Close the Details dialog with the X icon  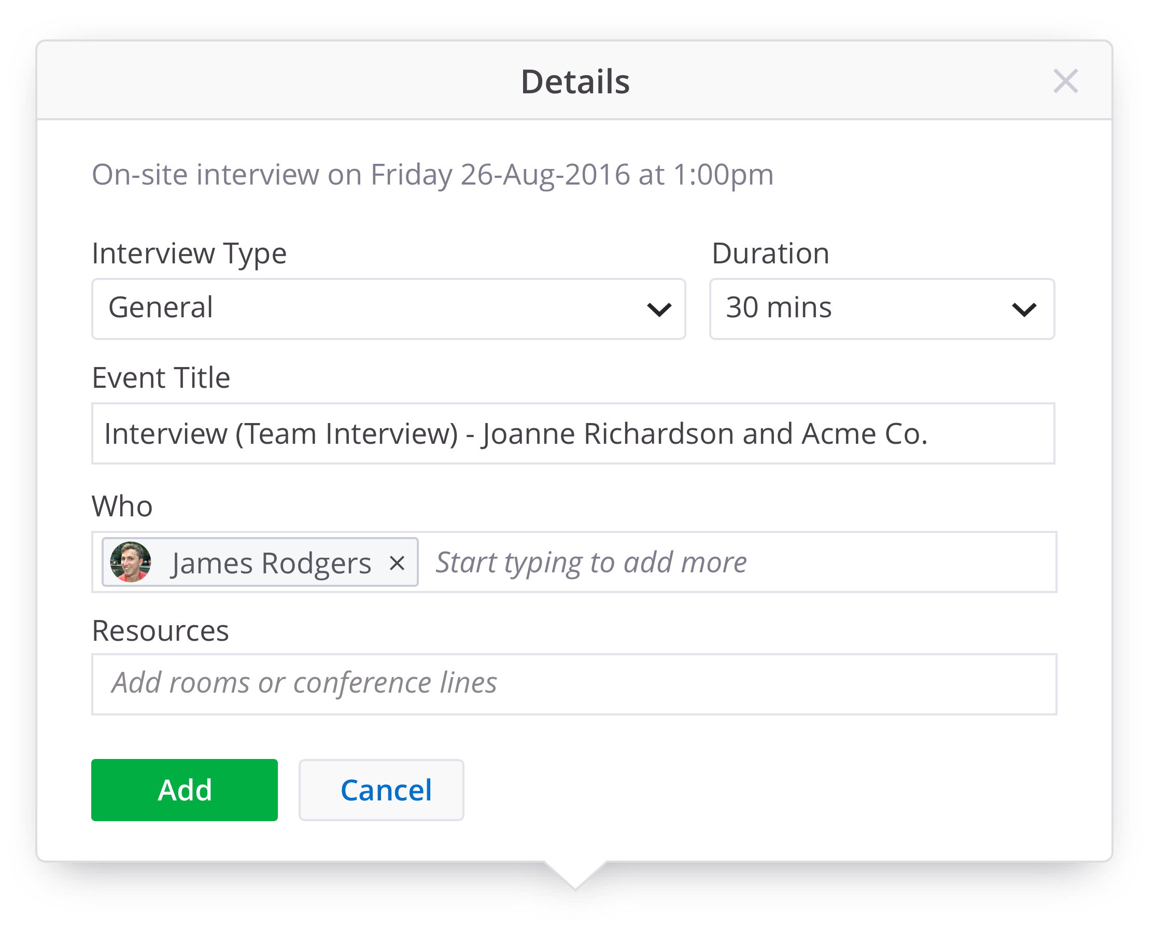pyautogui.click(x=1065, y=81)
